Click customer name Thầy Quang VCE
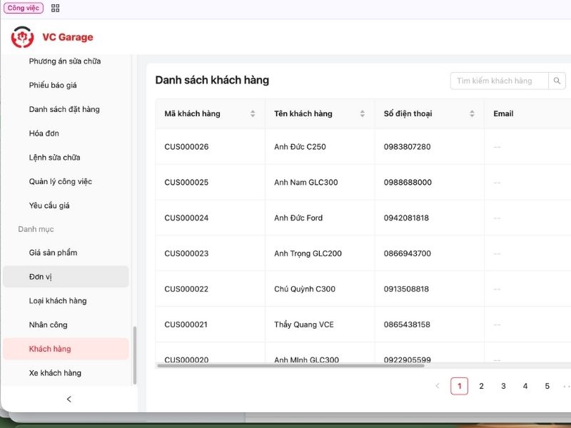Viewport: 571px width, 428px height. click(303, 325)
